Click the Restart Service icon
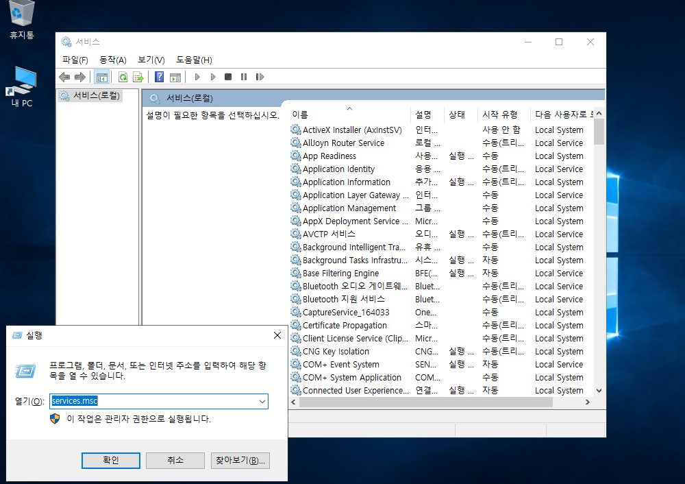685x484 pixels. (x=260, y=77)
